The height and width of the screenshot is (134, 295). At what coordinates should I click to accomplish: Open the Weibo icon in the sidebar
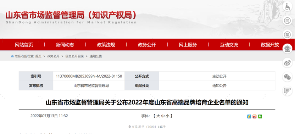[x=287, y=63]
